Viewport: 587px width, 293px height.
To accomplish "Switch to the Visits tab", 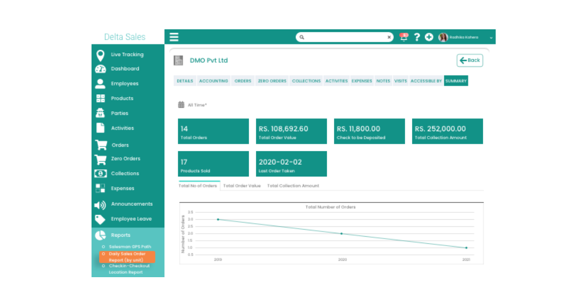I will (x=400, y=81).
